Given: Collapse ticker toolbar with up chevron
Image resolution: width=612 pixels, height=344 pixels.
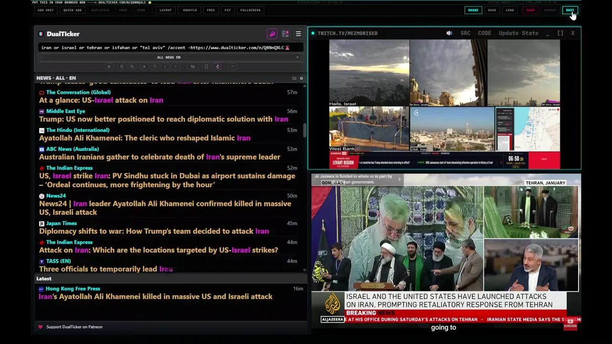Looking at the screenshot, I should [x=232, y=66].
